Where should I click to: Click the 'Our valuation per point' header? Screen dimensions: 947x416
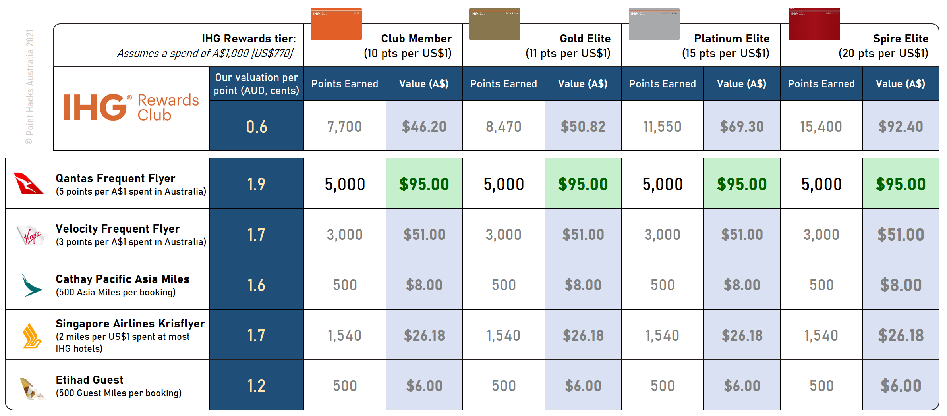click(256, 84)
